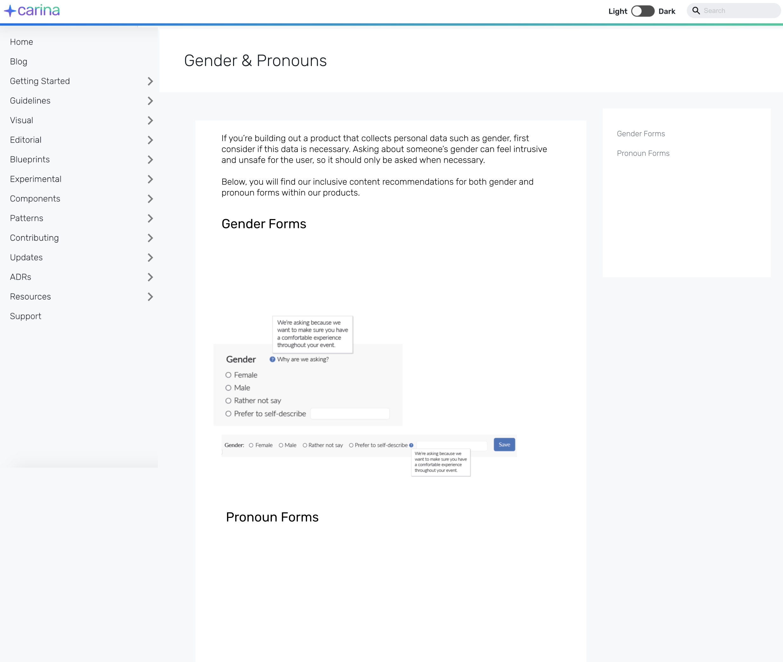Expand the Visual chevron icon
This screenshot has width=783, height=662.
point(150,120)
